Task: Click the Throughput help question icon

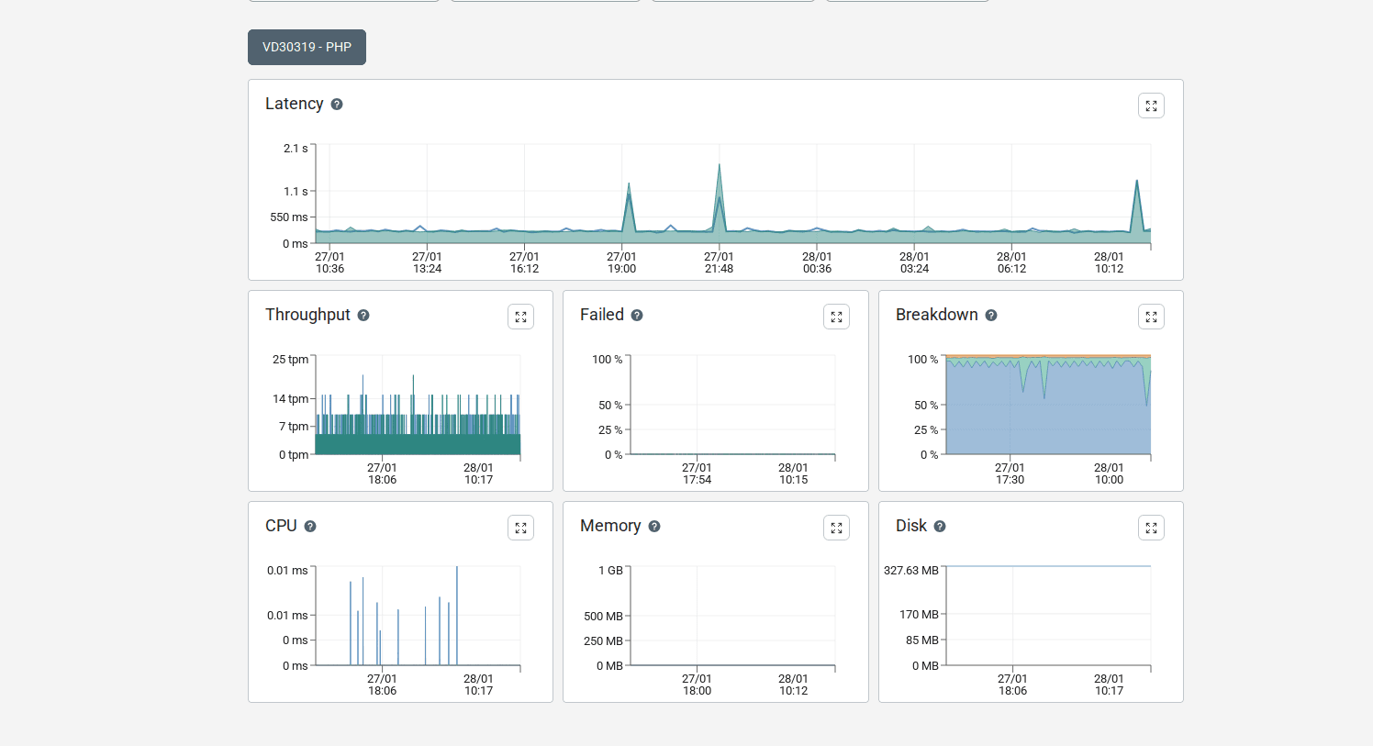Action: (x=363, y=316)
